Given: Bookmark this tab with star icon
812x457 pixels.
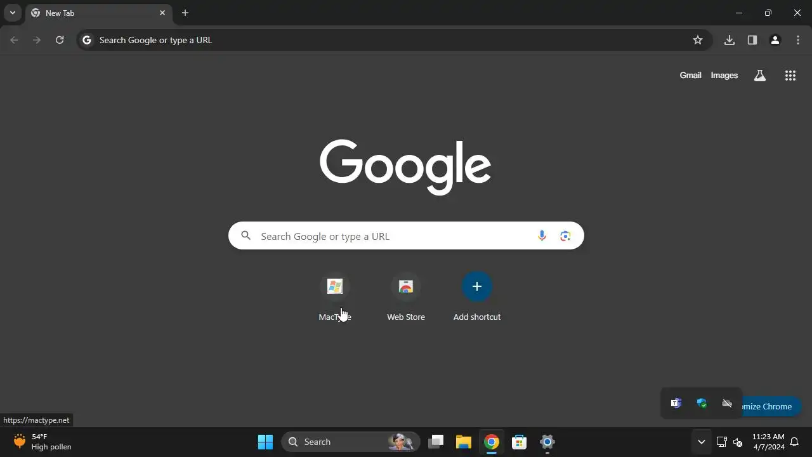Looking at the screenshot, I should [698, 40].
